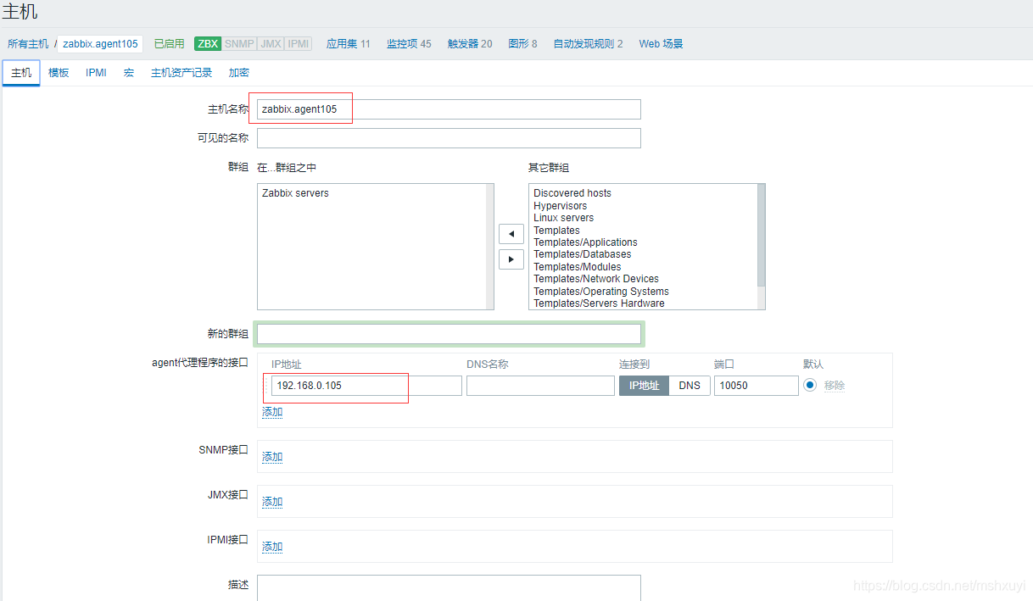Image resolution: width=1033 pixels, height=601 pixels.
Task: Open 触发器 20 link
Action: [x=470, y=43]
